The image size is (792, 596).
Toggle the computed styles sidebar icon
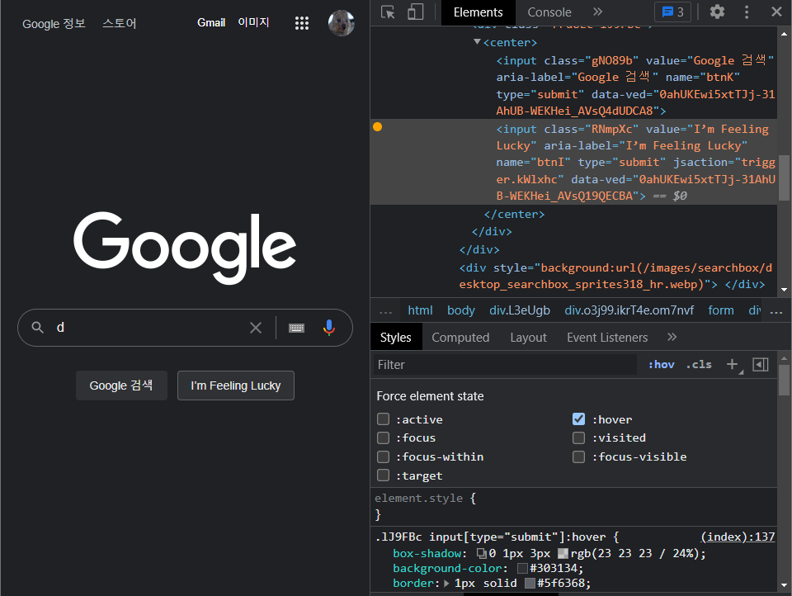[x=760, y=365]
